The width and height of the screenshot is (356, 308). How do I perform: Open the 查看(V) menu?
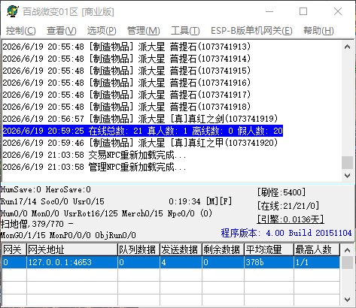tap(61, 31)
